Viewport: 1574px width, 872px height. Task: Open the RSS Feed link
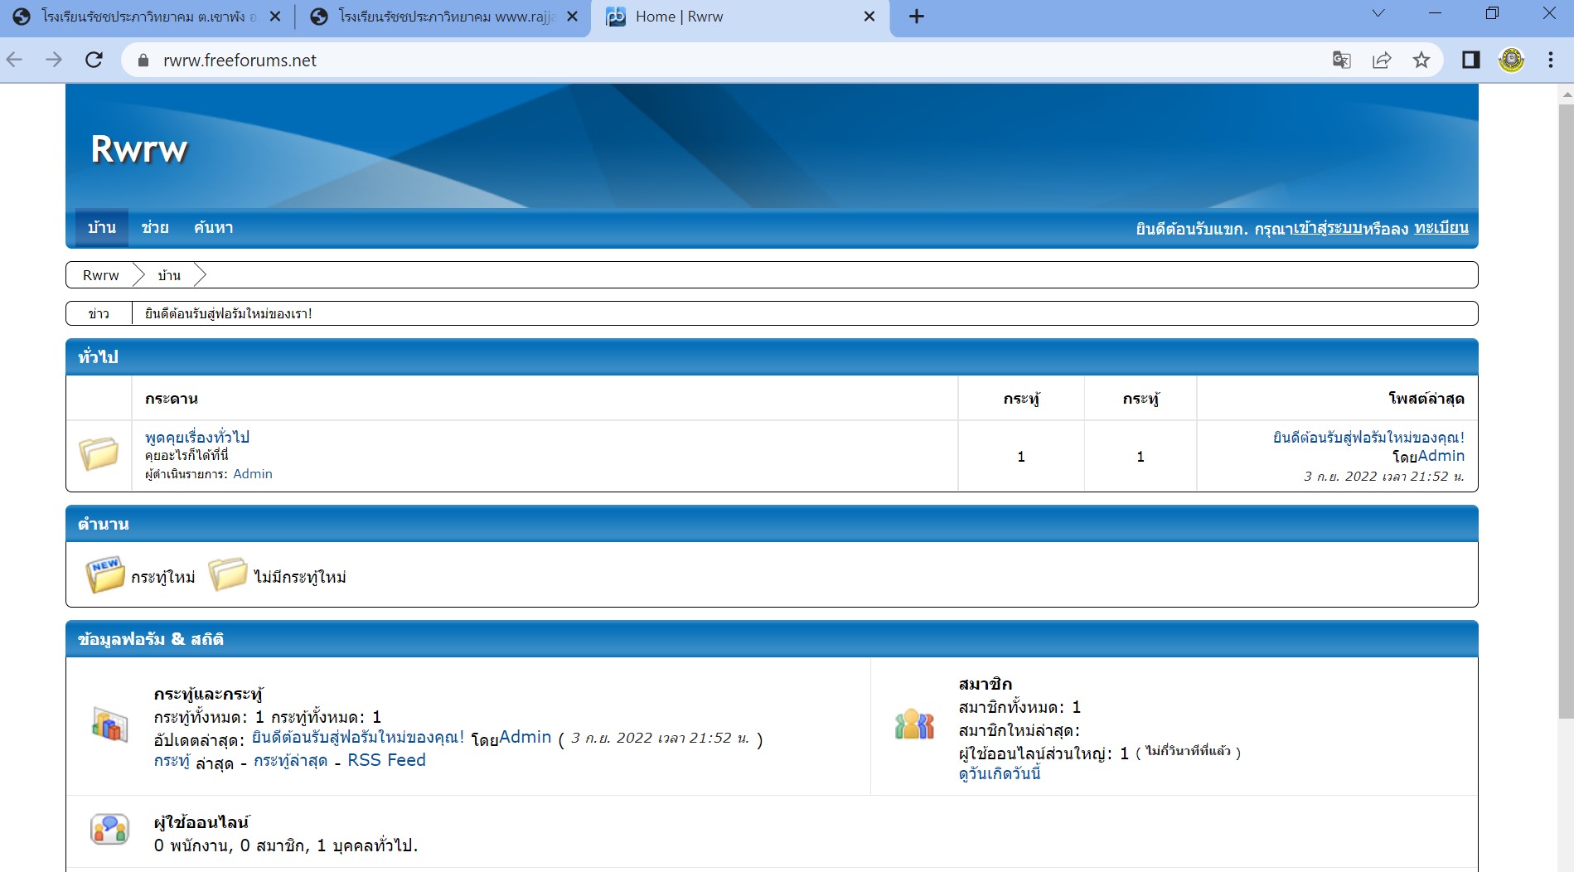tap(386, 761)
